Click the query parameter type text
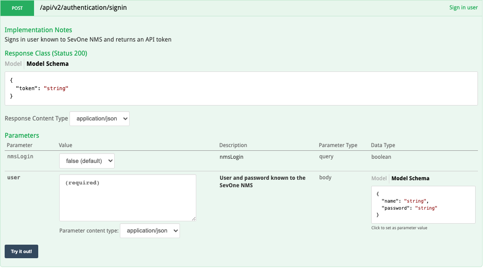Viewport: 484px width, 268px height. click(326, 157)
